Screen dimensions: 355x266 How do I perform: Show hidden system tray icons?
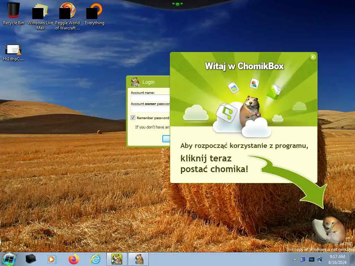pyautogui.click(x=295, y=259)
